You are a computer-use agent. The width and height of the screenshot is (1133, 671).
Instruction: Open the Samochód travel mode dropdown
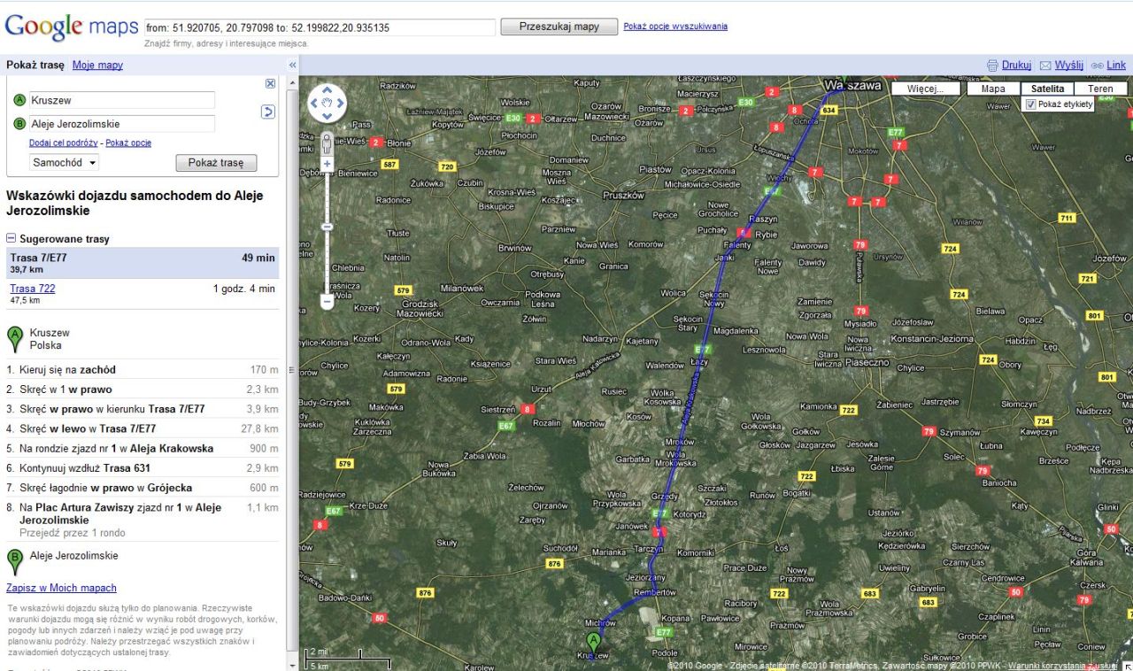click(65, 163)
